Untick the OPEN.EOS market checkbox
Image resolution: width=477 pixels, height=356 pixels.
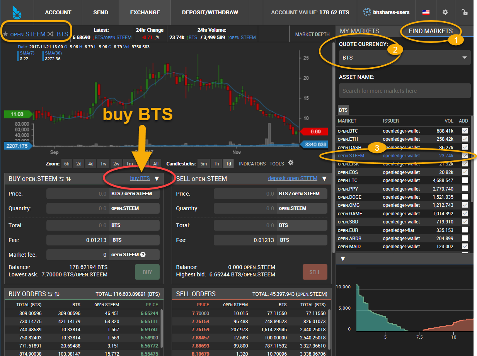click(x=465, y=172)
